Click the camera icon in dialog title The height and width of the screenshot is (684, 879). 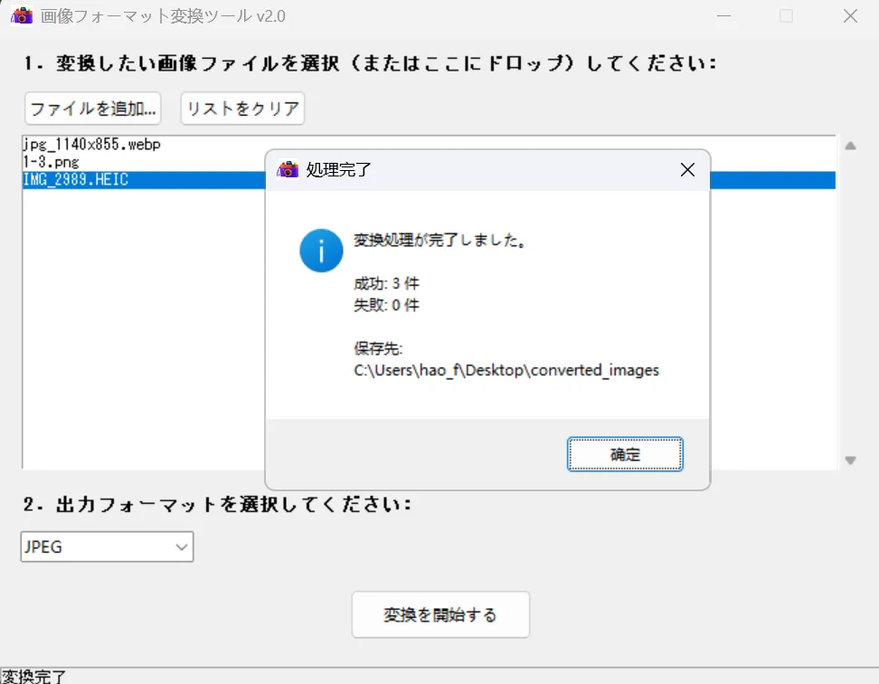[288, 169]
